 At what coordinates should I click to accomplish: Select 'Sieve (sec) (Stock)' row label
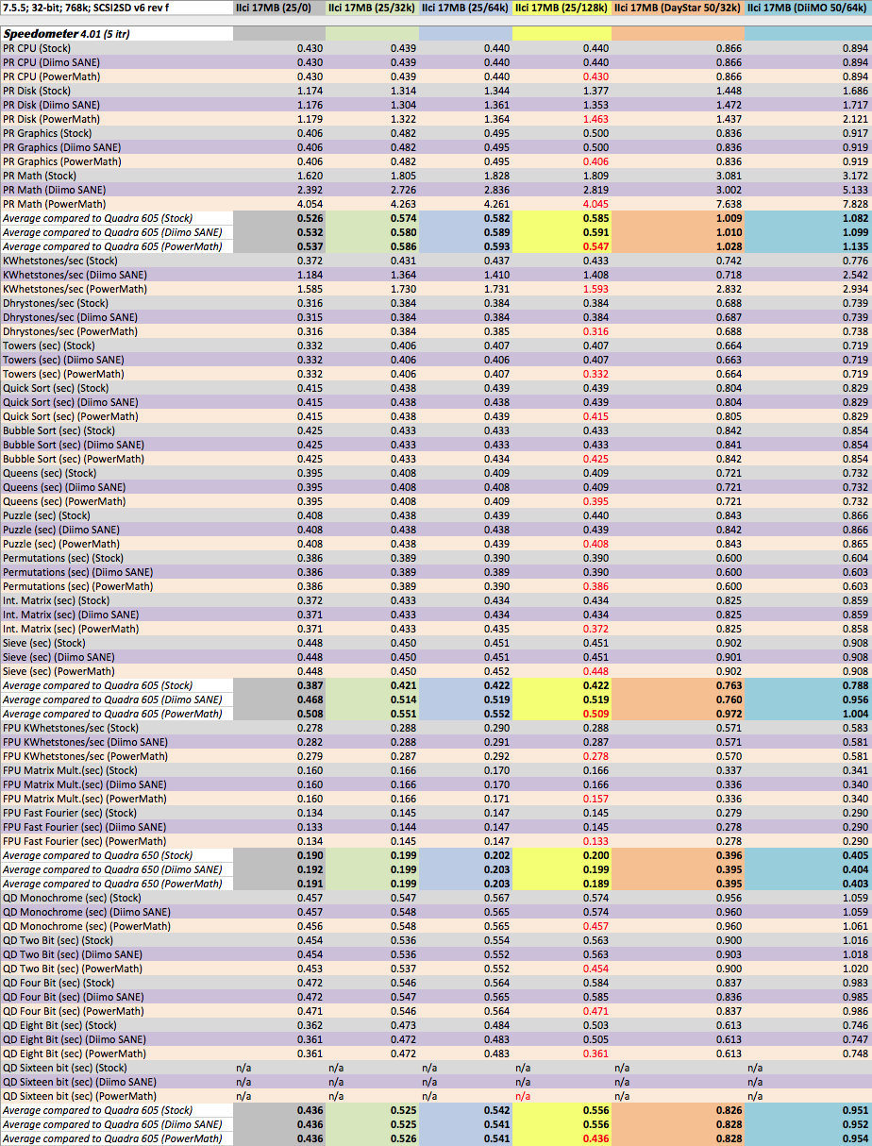coord(46,642)
